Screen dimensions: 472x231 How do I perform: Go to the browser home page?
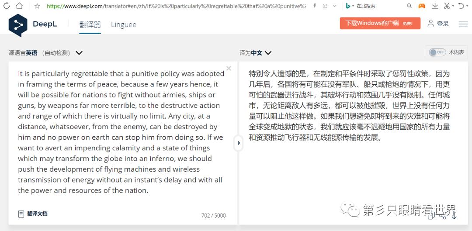click(20, 6)
